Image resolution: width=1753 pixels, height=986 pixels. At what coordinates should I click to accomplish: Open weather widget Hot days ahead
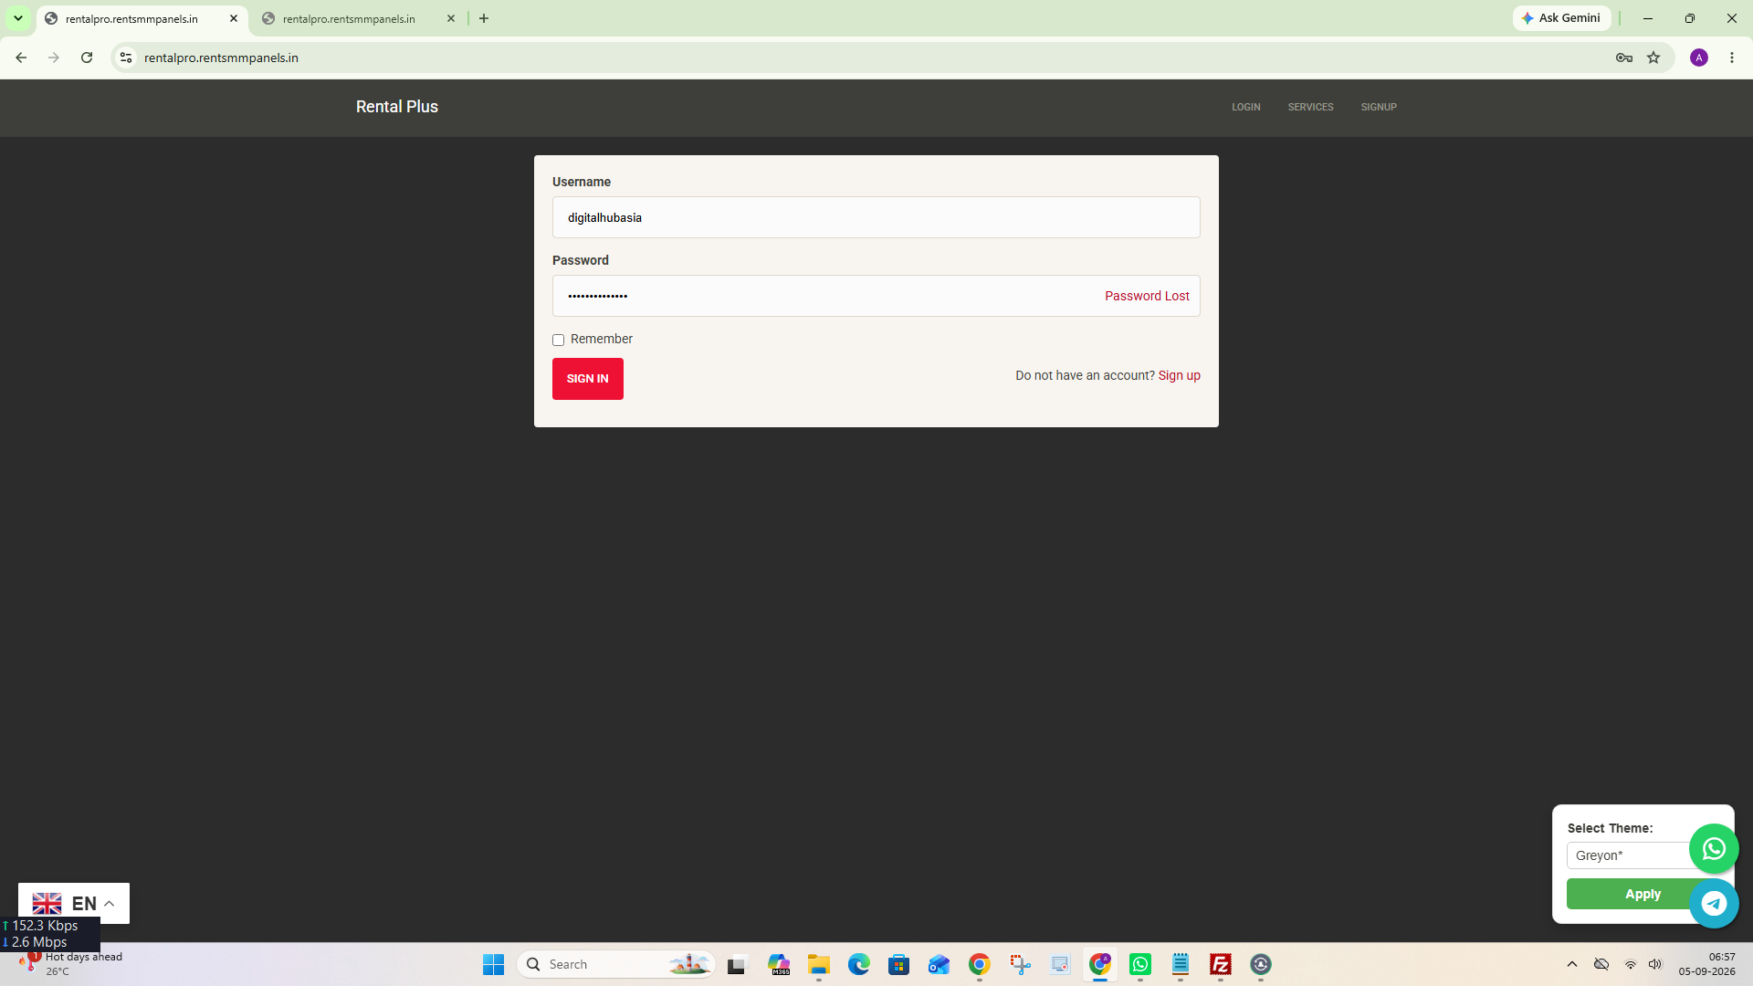[x=71, y=964]
